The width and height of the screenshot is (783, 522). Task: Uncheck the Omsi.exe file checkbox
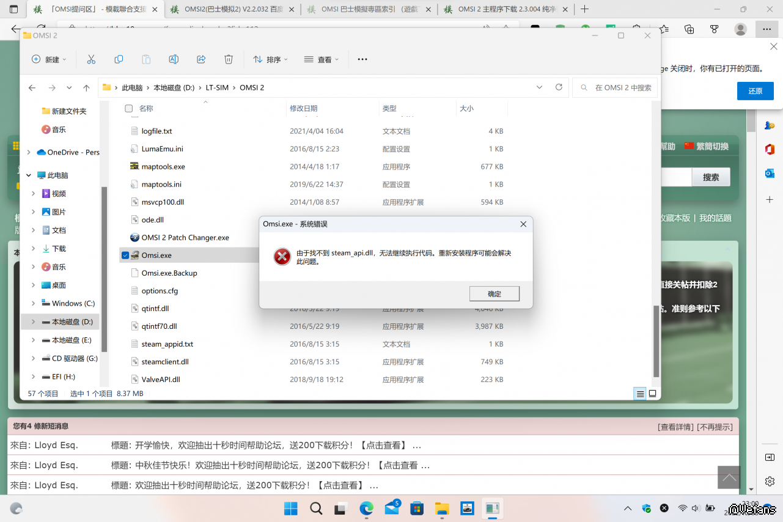click(x=125, y=255)
